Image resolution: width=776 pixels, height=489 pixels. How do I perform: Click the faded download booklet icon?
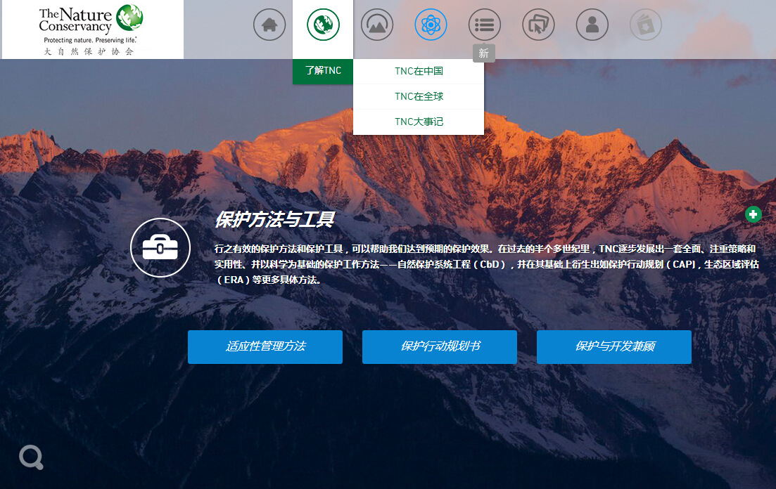coord(646,25)
